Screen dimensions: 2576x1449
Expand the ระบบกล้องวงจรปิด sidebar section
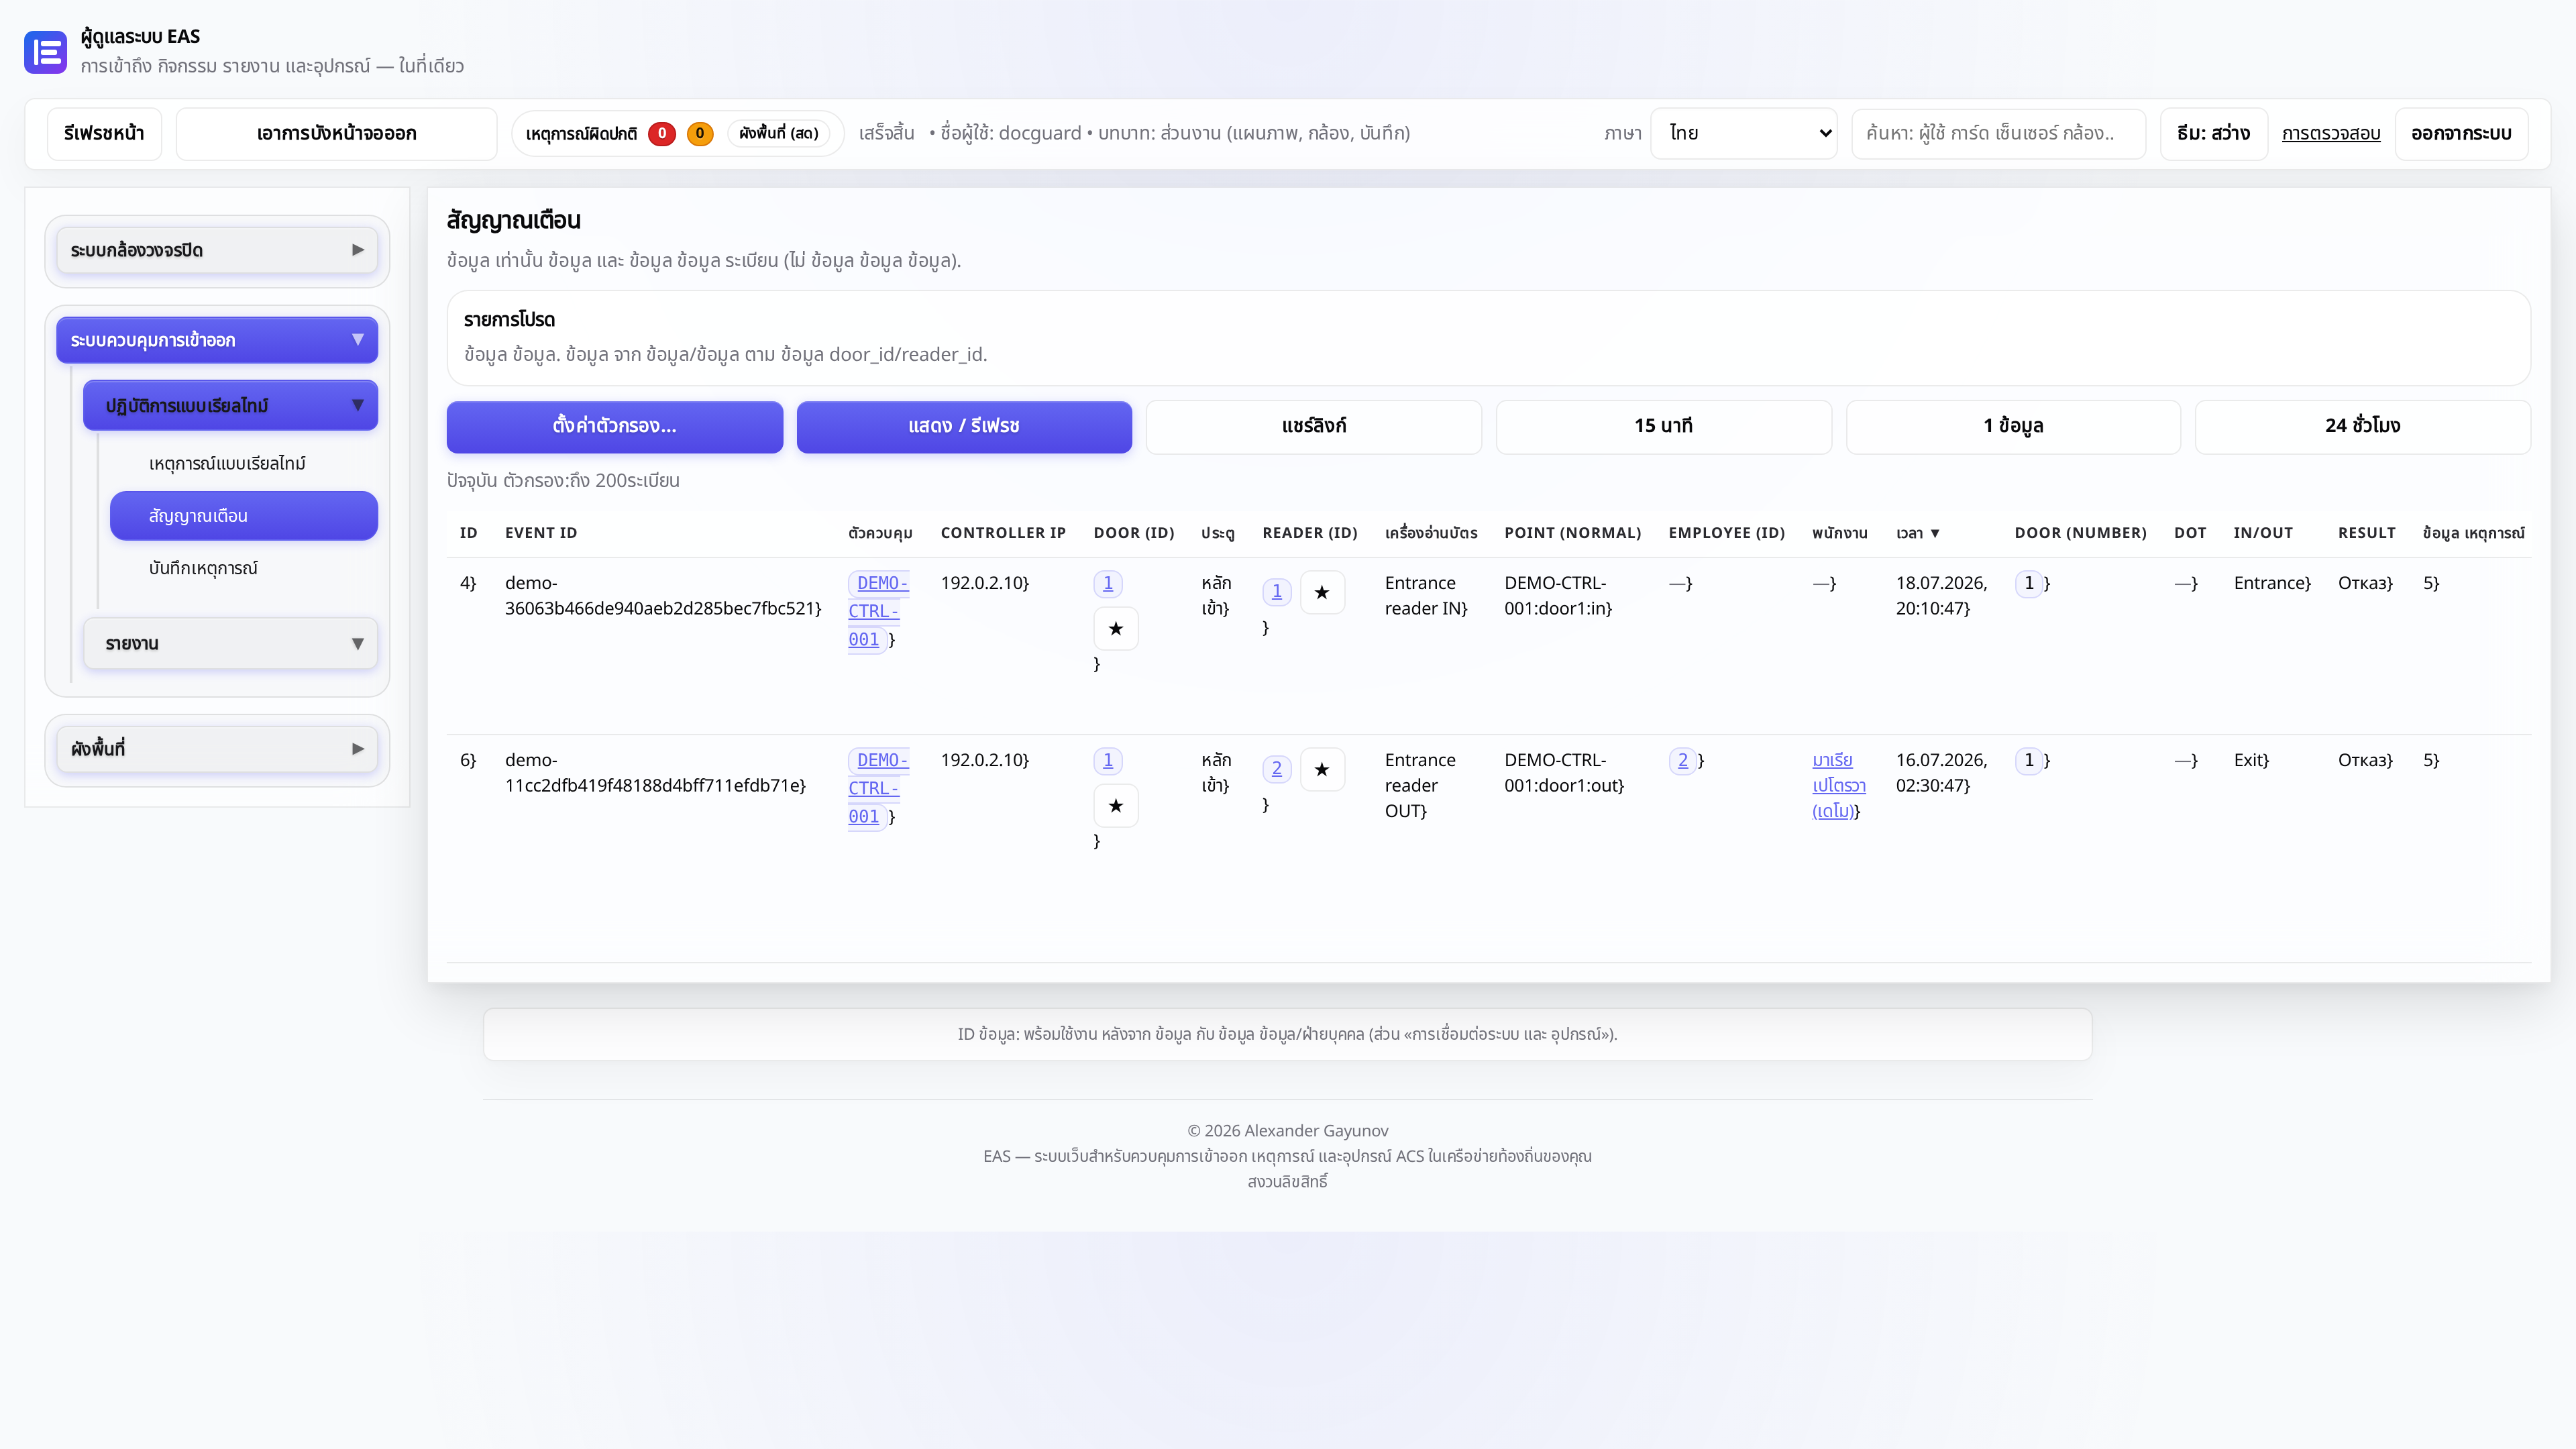point(217,250)
